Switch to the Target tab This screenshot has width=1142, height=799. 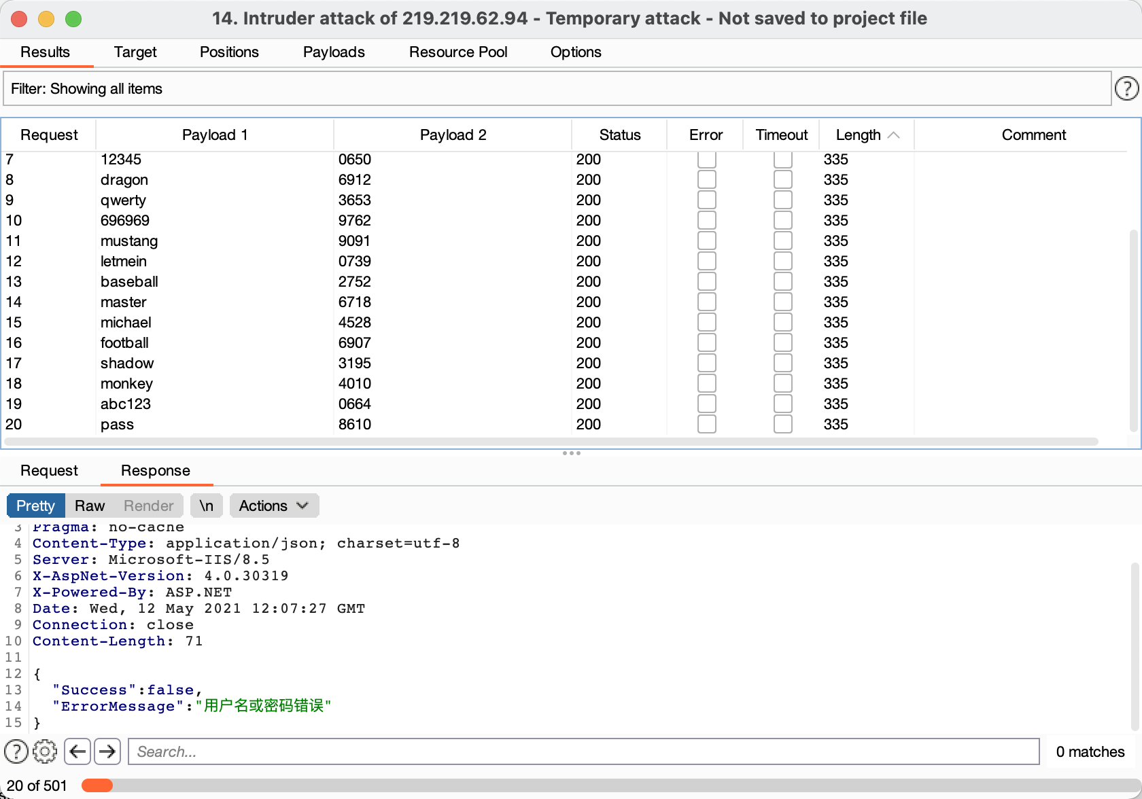[135, 52]
